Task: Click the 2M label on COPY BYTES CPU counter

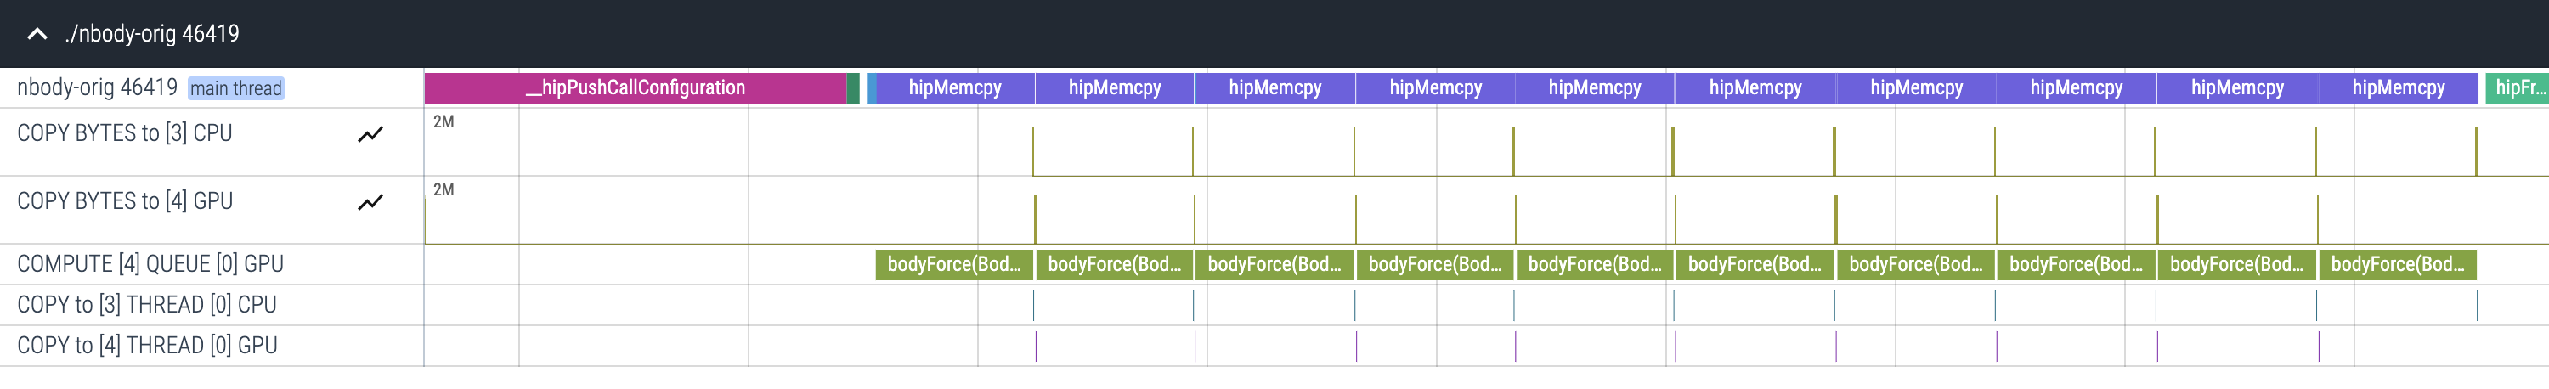Action: click(444, 121)
